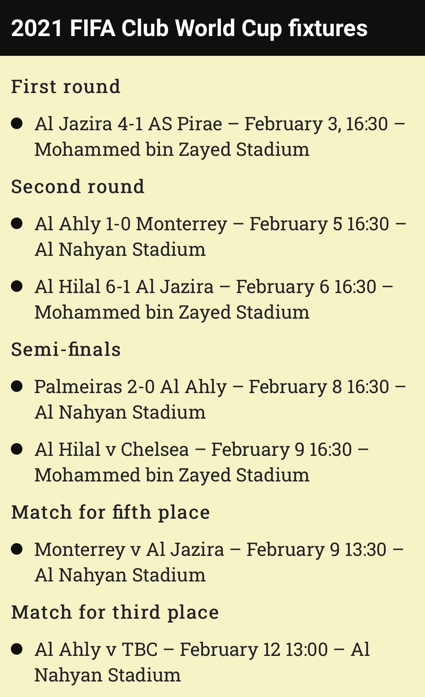Select the Match for fifth place heading
This screenshot has width=425, height=697.
point(110,512)
